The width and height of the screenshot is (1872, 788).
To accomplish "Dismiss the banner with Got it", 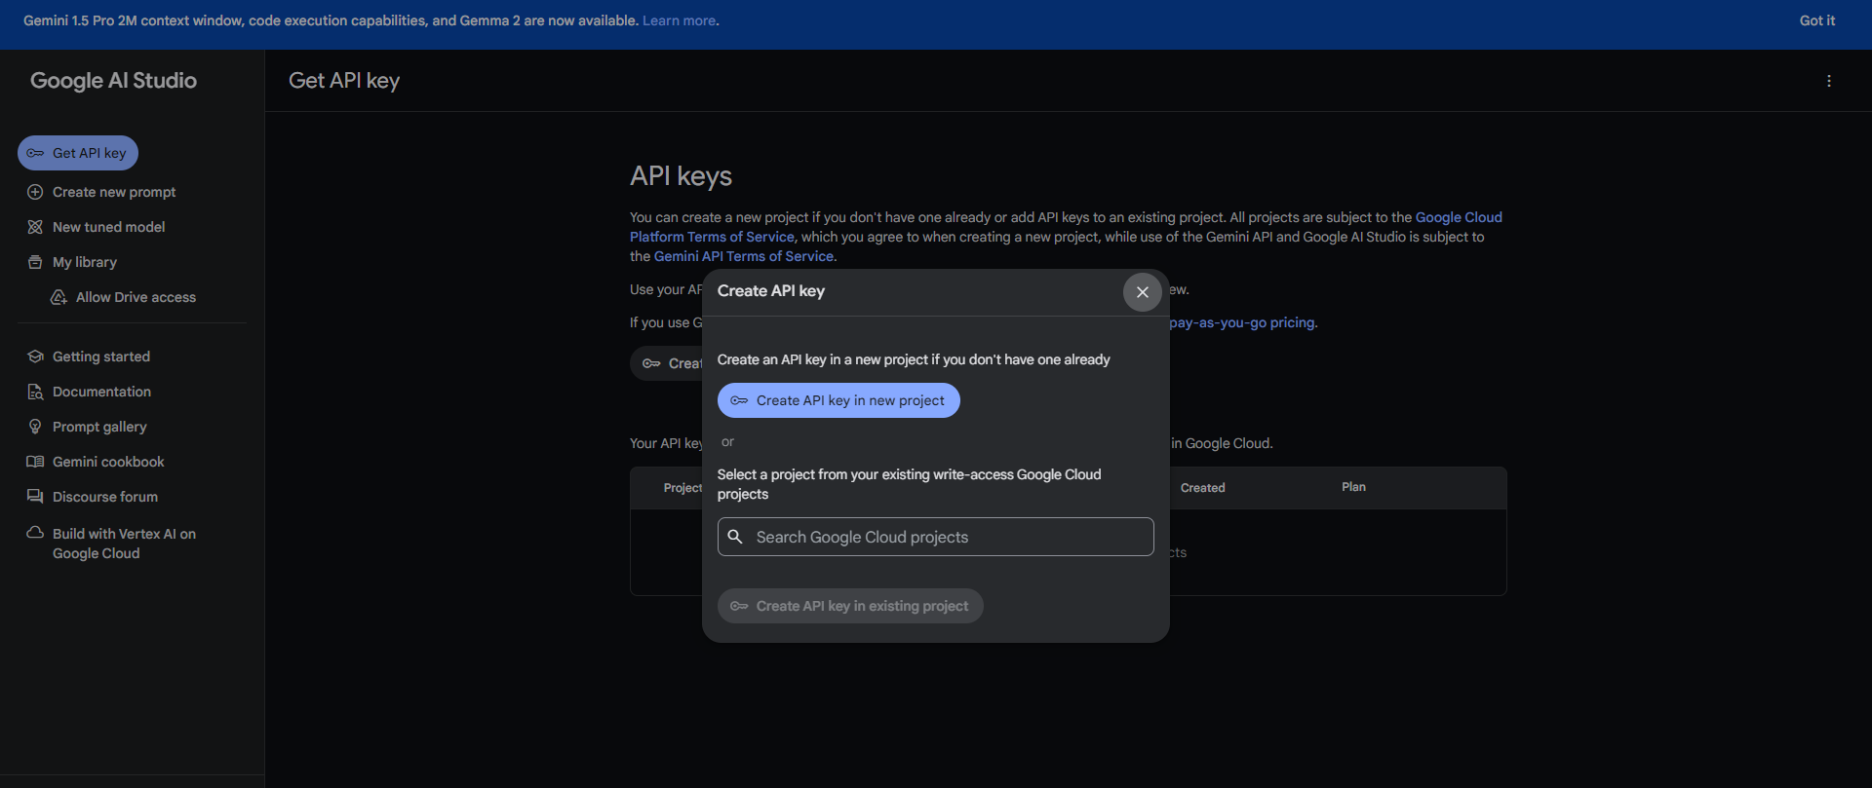I will click(x=1816, y=20).
